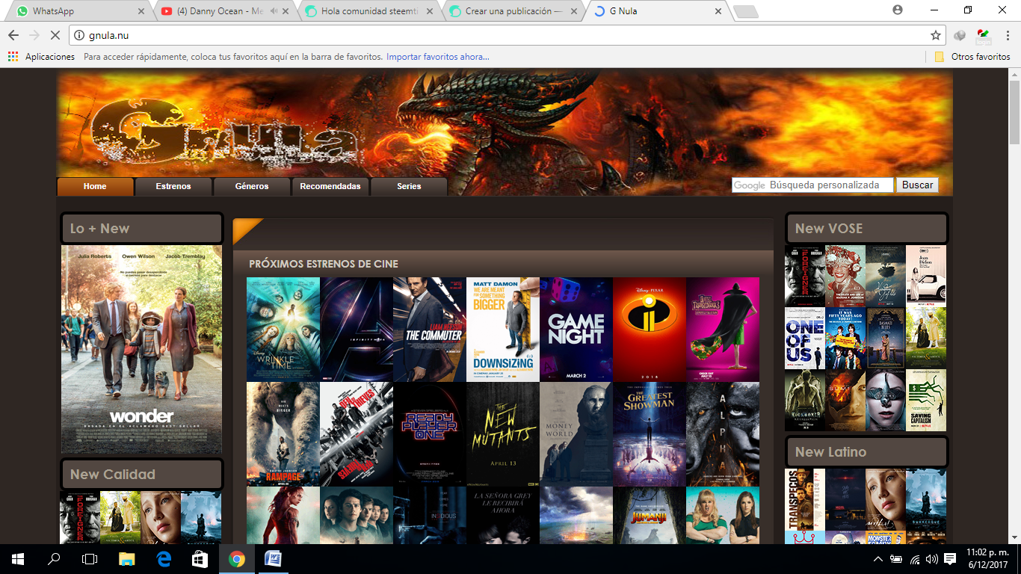
Task: Open the Transpecos poster under New Latino
Action: [x=805, y=499]
